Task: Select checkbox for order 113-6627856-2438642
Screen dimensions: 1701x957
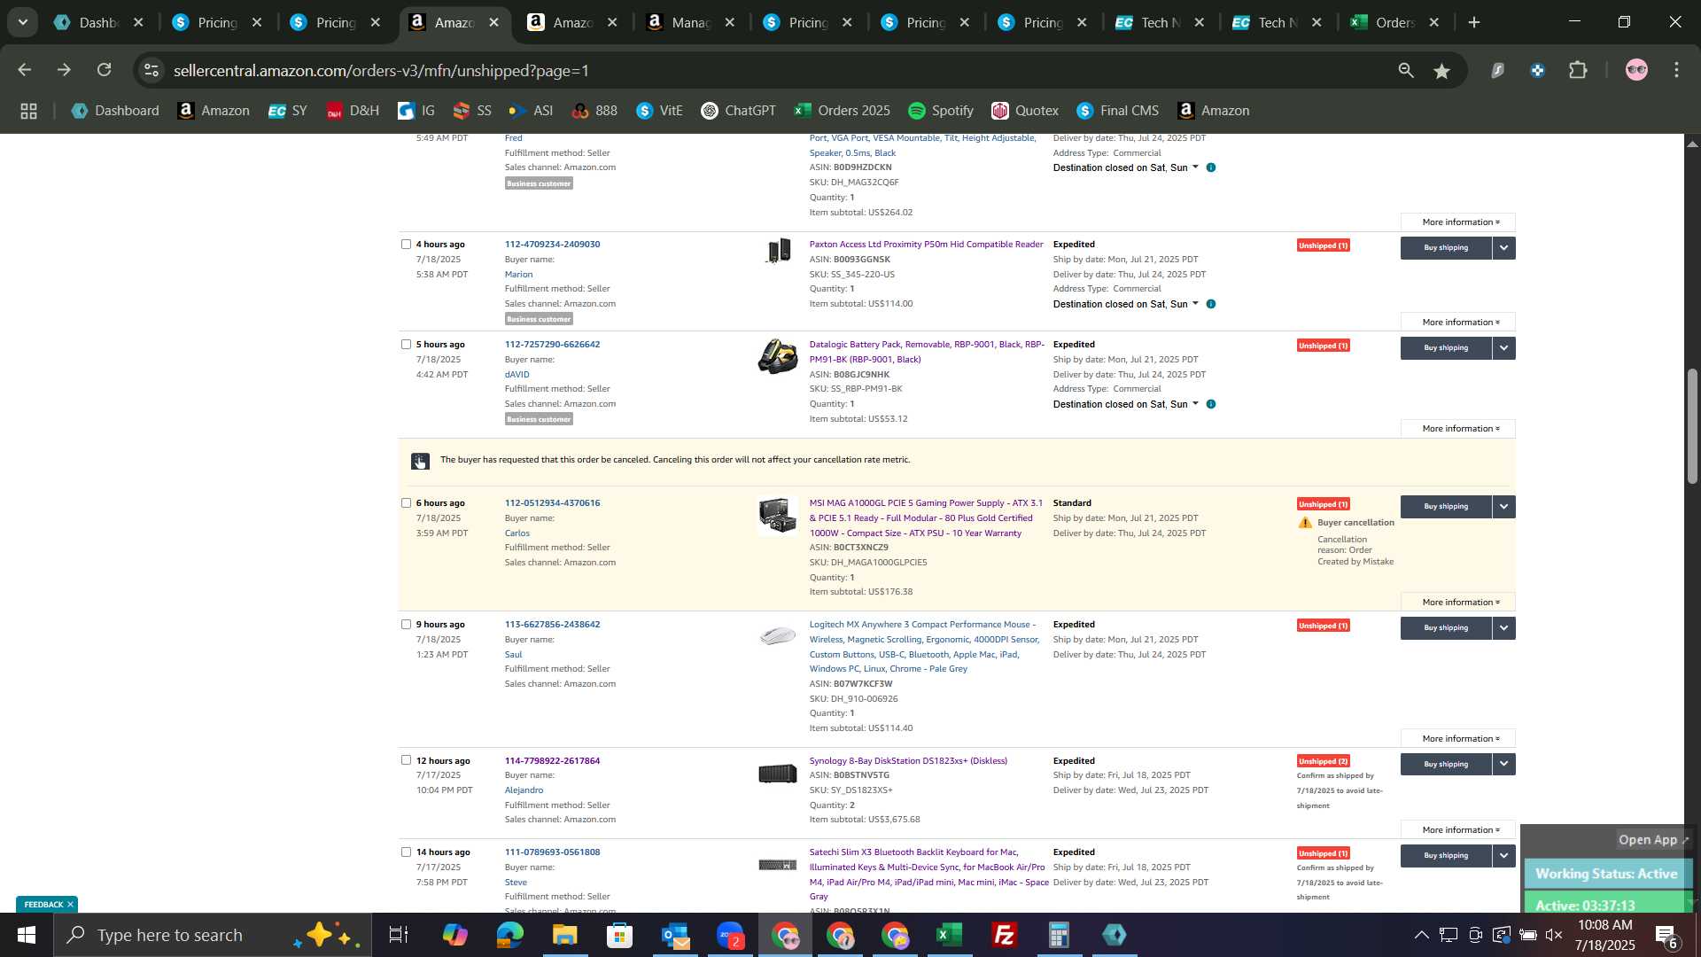Action: pos(406,625)
